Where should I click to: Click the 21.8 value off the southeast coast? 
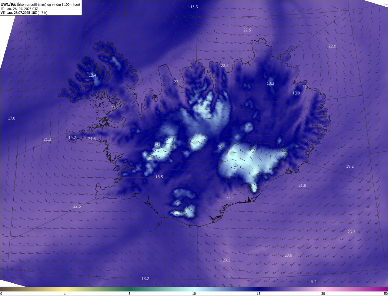click(302, 185)
